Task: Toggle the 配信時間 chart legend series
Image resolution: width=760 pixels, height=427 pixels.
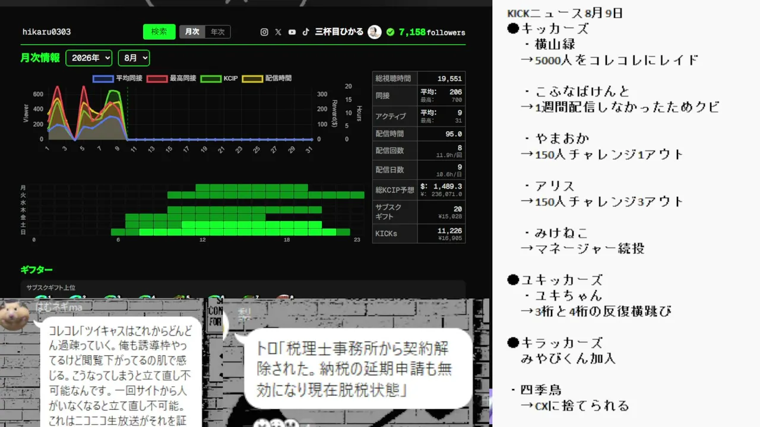Action: 267,78
